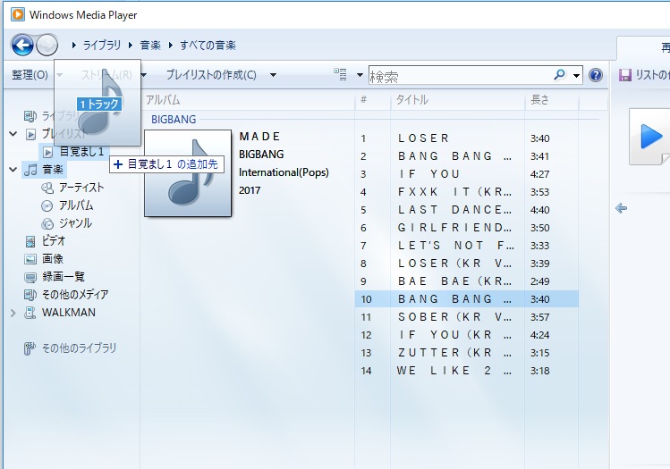This screenshot has height=469, width=670.
Task: Click the ライブラリ breadcrumb
Action: [x=102, y=45]
